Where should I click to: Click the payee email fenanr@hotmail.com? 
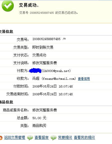pos(59,79)
